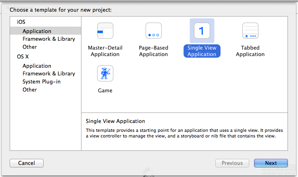298x177 pixels.
Task: Click the Master-Detail Application label
Action: (105, 51)
